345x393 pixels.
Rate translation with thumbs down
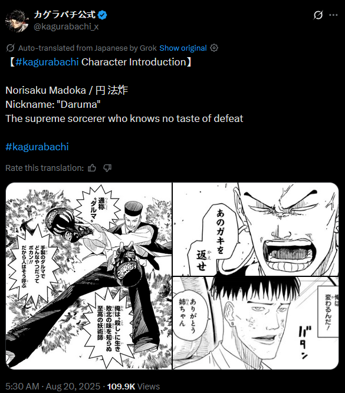point(107,168)
